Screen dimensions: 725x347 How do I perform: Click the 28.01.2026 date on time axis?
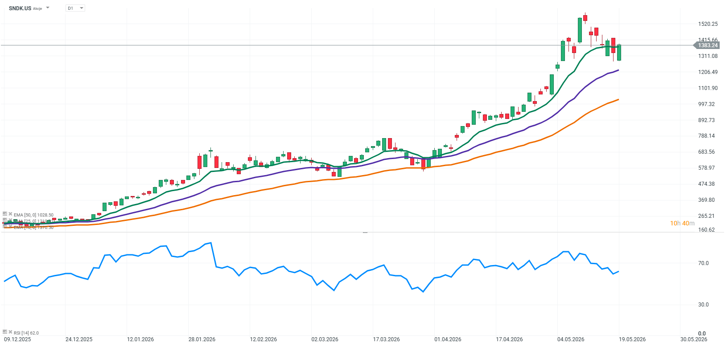202,339
